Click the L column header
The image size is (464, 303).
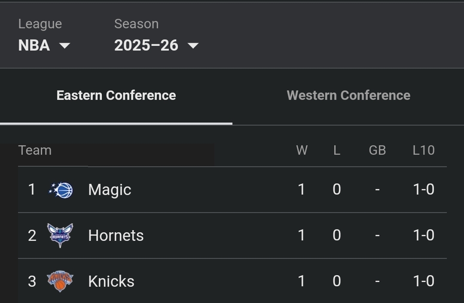[337, 150]
